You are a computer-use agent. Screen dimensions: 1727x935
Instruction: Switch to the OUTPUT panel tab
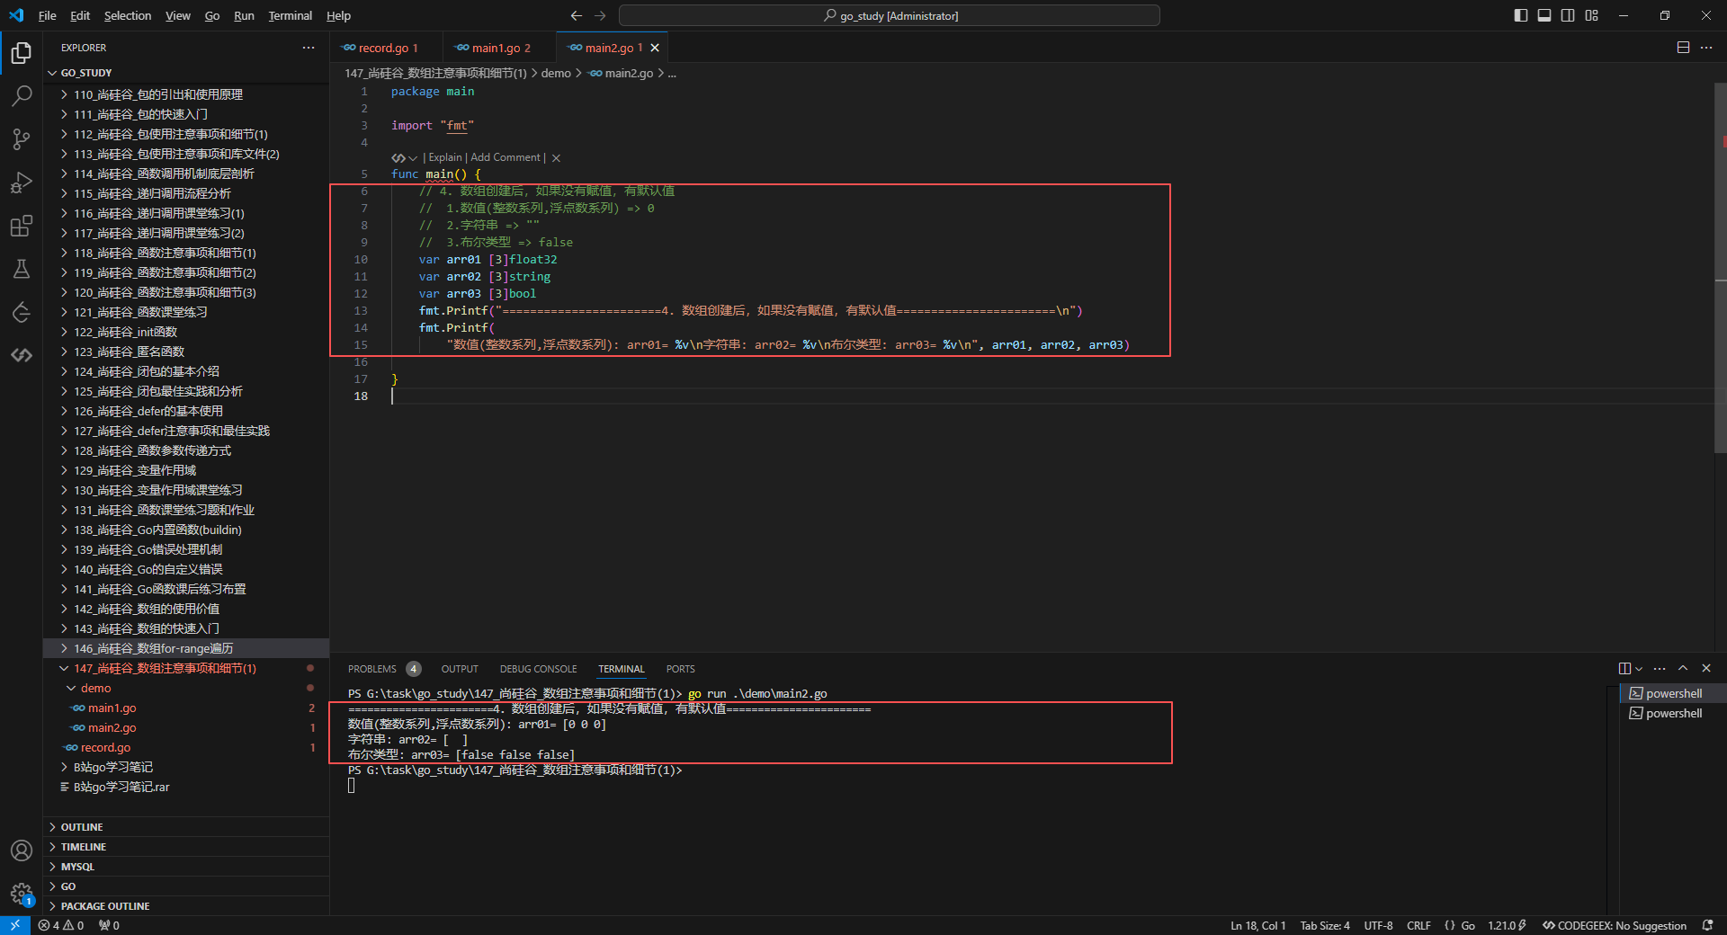click(x=460, y=669)
